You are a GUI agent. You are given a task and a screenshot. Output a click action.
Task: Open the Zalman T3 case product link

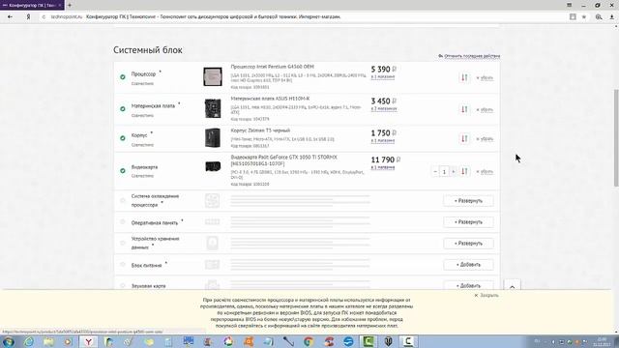[x=260, y=130]
